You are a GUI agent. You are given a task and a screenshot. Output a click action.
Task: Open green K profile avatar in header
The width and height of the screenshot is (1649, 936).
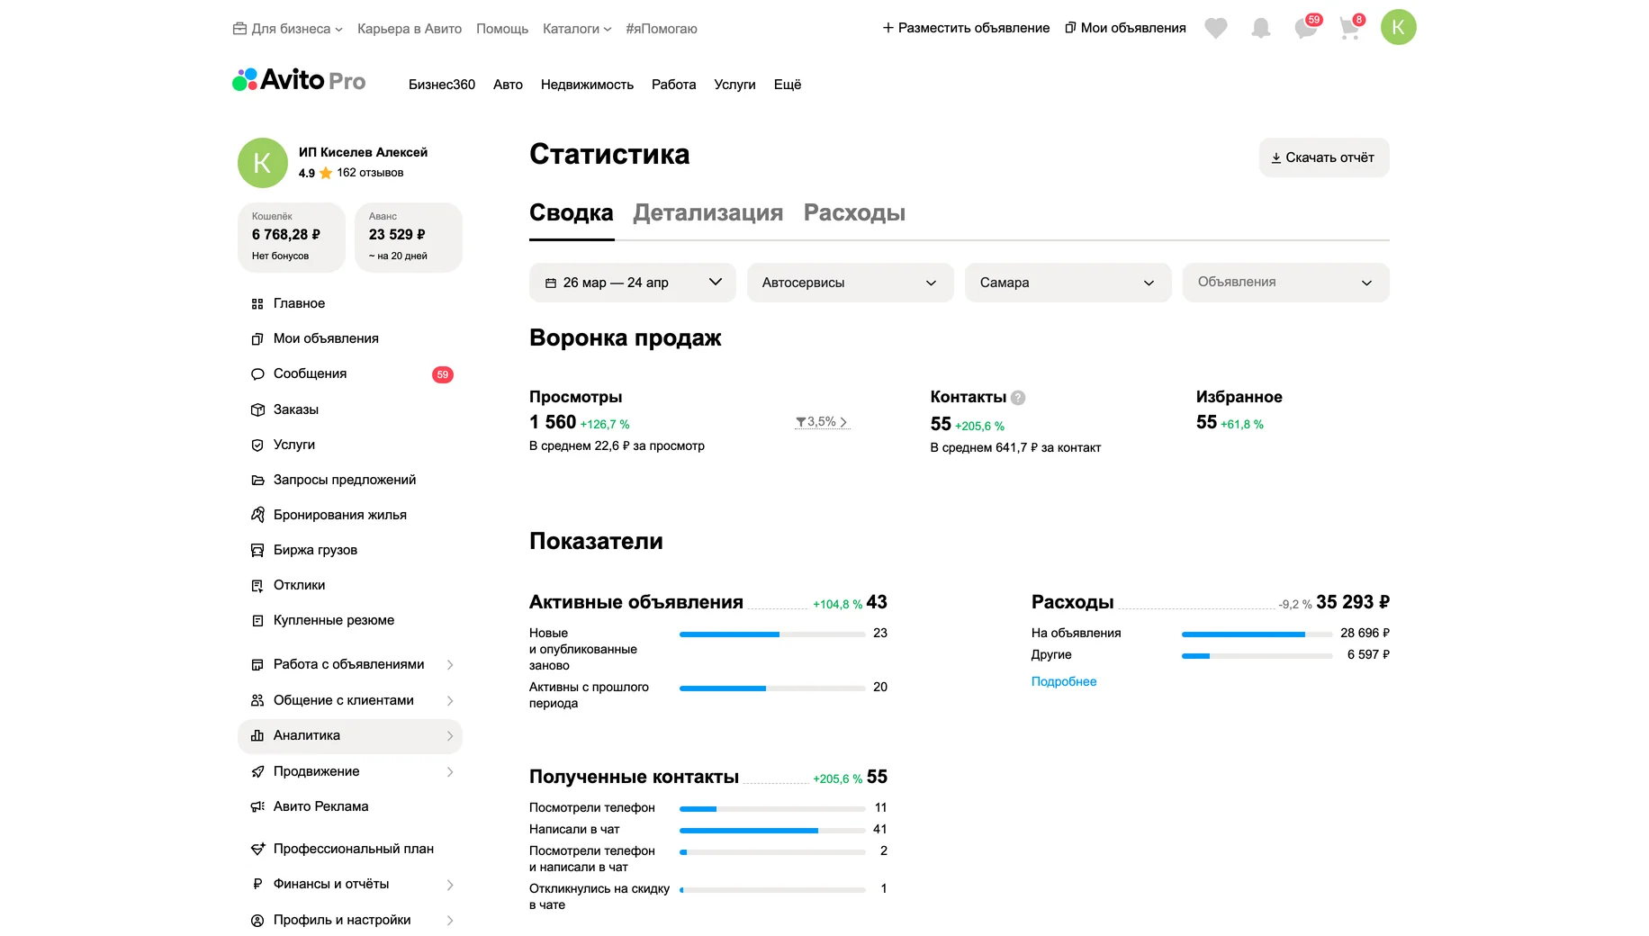coord(1398,27)
